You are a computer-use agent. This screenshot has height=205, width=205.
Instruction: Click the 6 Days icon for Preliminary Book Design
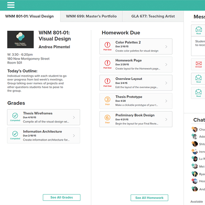click(107, 118)
